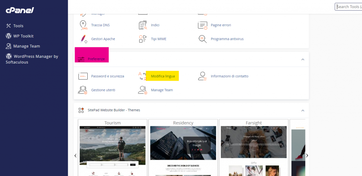Collapse the Preferenze section chevron
This screenshot has width=362, height=176.
[303, 59]
